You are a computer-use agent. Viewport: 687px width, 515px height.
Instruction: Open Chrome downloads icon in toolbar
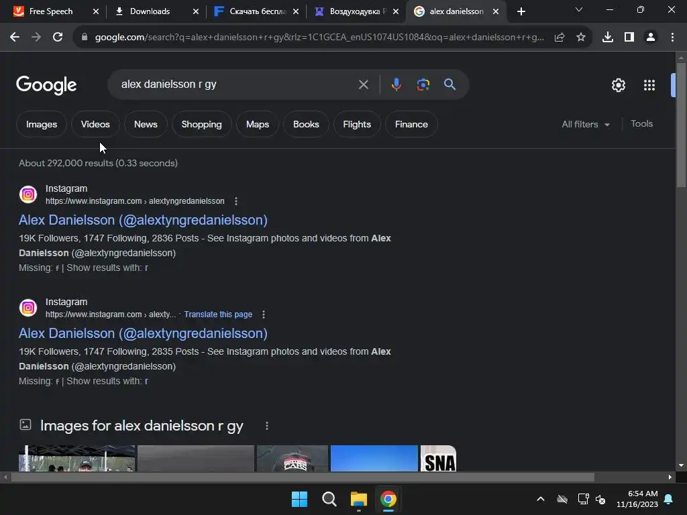pyautogui.click(x=607, y=38)
